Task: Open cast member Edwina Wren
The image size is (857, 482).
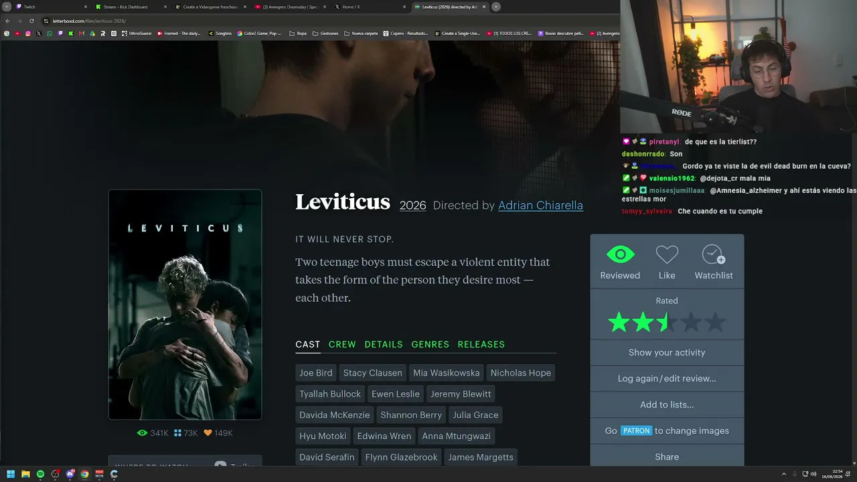Action: click(384, 436)
